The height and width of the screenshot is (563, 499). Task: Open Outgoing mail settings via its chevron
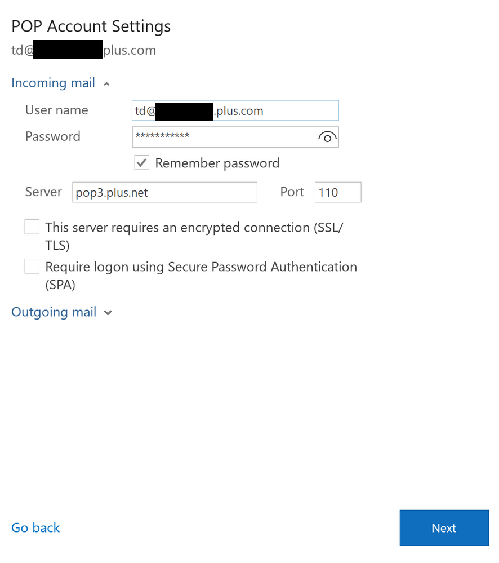108,312
